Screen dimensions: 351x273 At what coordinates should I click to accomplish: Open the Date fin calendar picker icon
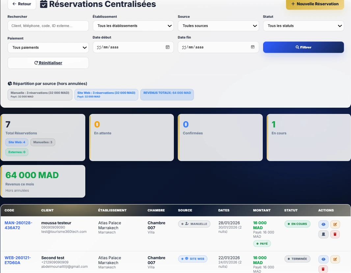point(253,47)
